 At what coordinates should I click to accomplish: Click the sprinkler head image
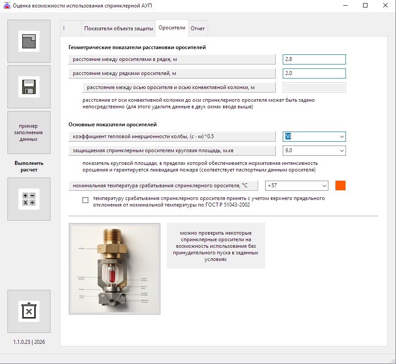(115, 269)
